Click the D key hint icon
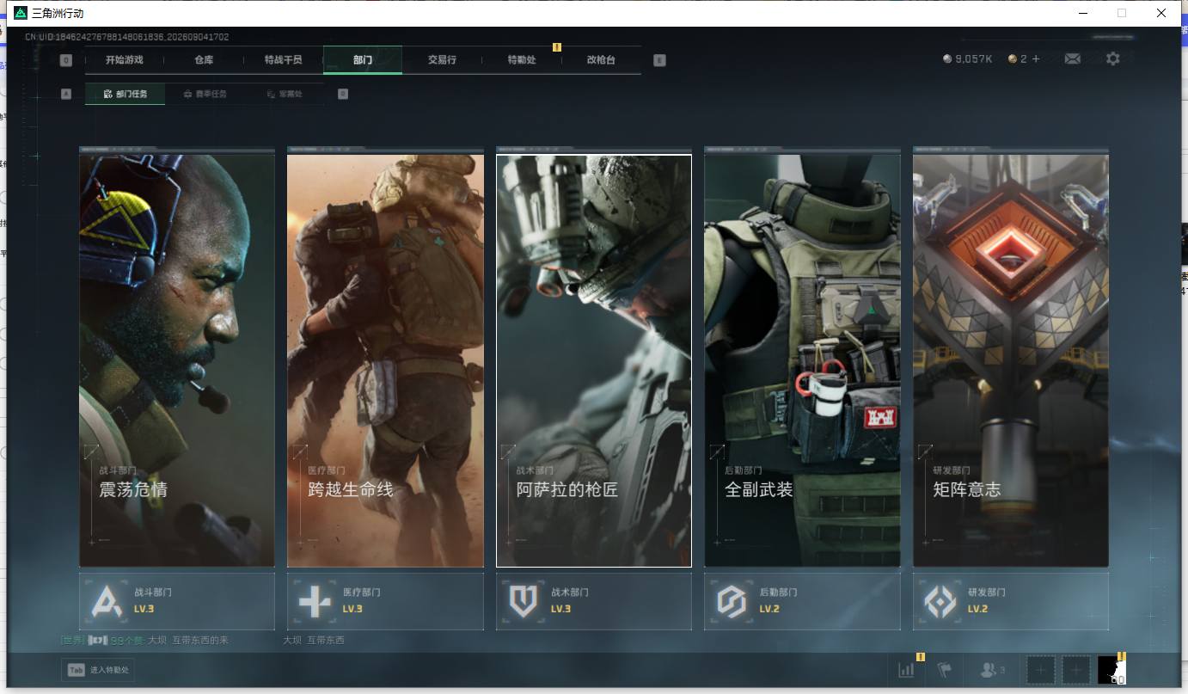Viewport: 1188px width, 694px height. coord(343,94)
